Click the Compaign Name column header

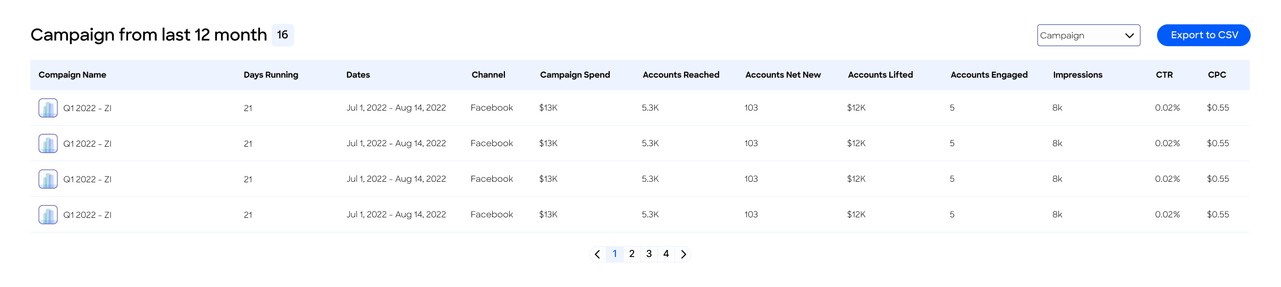coord(72,75)
